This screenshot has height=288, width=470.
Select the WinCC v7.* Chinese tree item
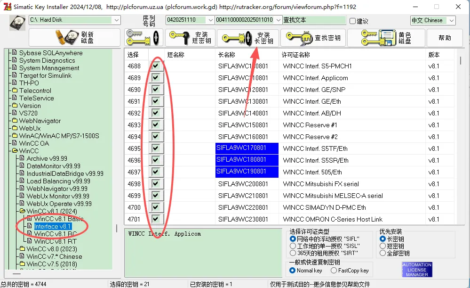(x=54, y=256)
